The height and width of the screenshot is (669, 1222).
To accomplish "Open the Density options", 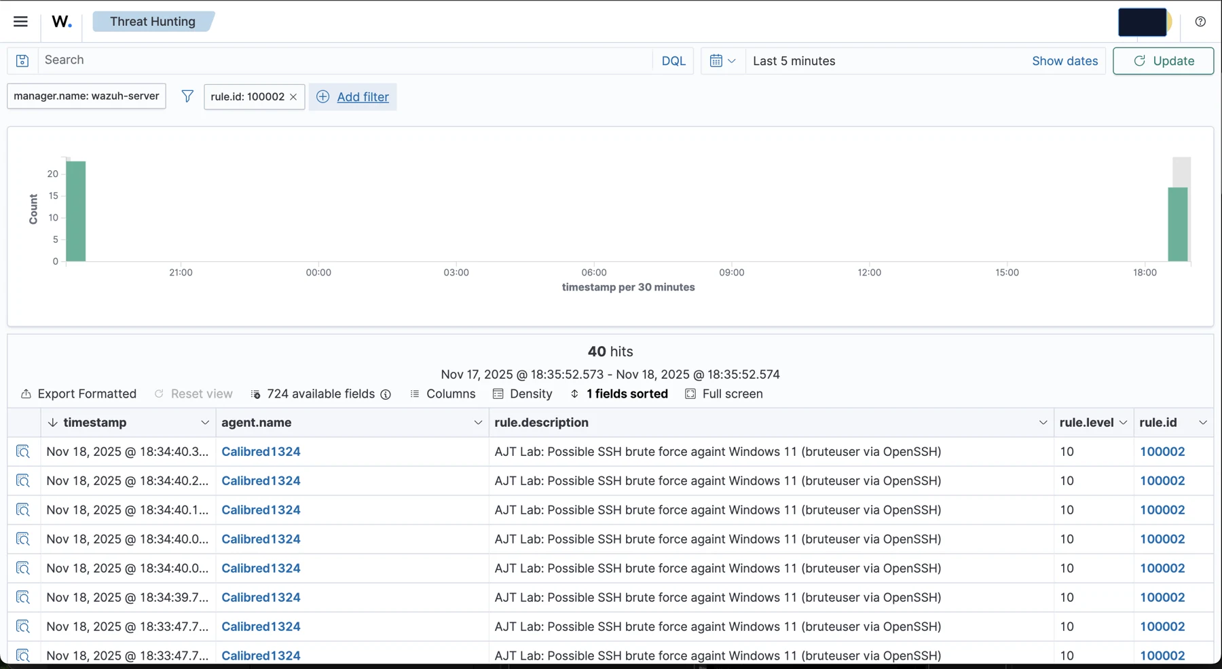I will click(x=523, y=394).
